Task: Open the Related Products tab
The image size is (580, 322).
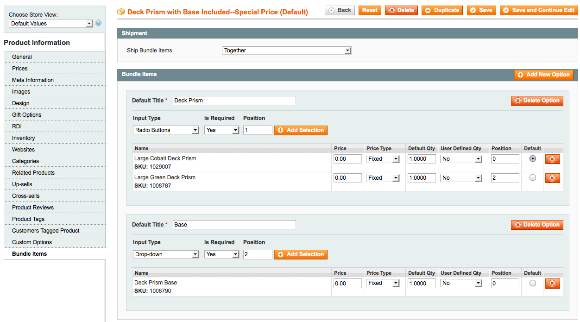Action: 55,173
